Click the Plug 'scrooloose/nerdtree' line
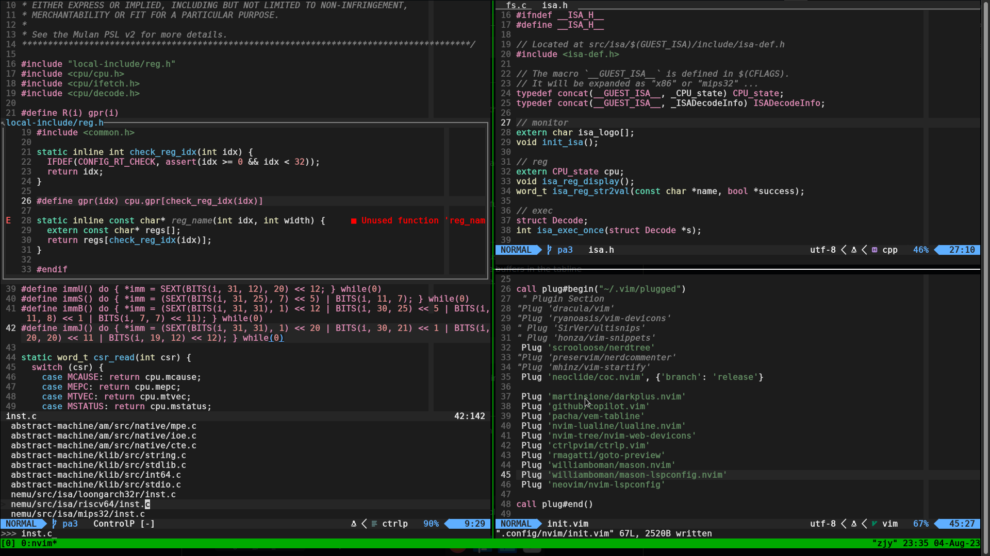Viewport: 990px width, 556px height. (x=588, y=347)
